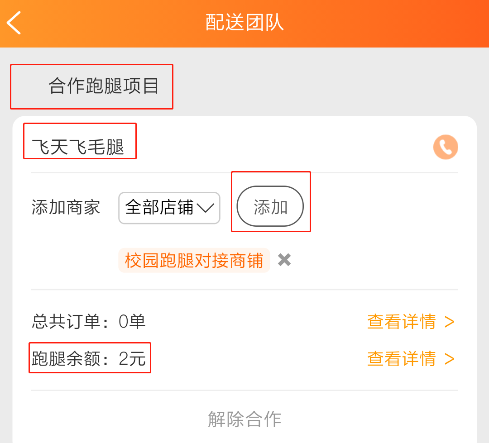Tap the 跑腿余额:2元 text
The width and height of the screenshot is (489, 443).
click(x=89, y=359)
